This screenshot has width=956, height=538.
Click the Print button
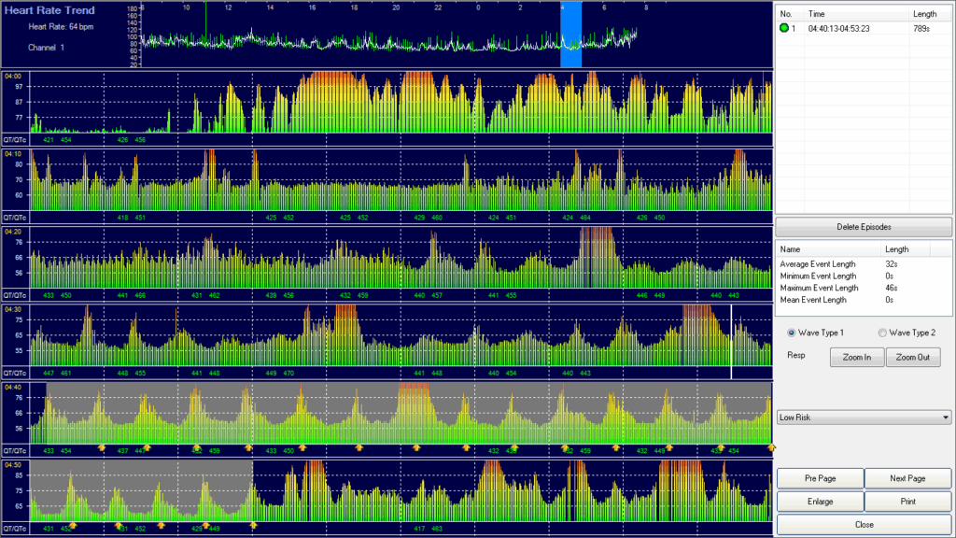click(x=907, y=502)
